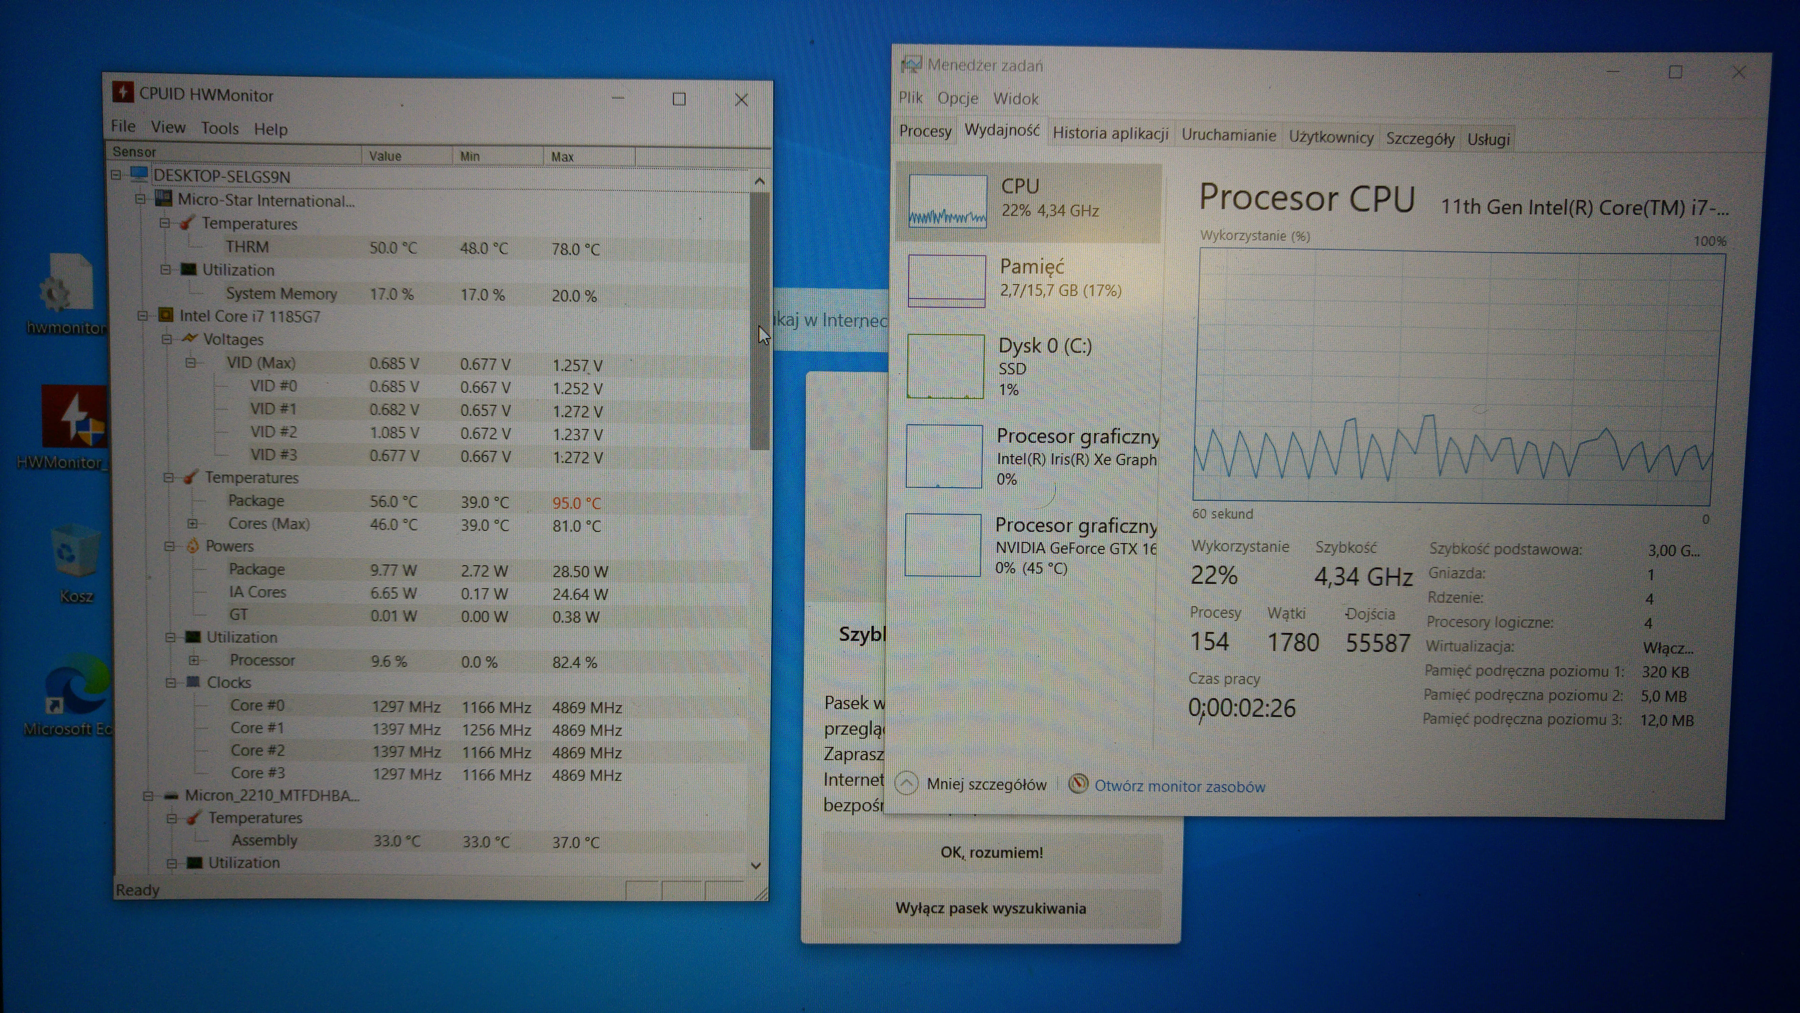Switch to the Procesy tab
The image size is (1800, 1013).
(x=925, y=132)
